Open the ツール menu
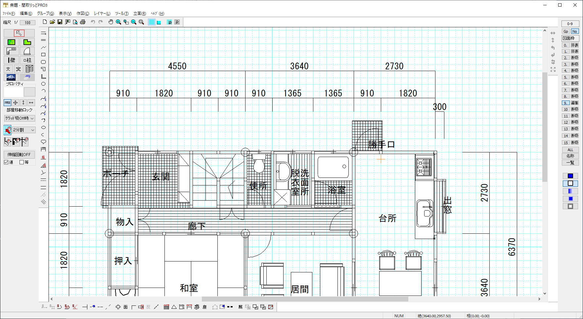 121,14
